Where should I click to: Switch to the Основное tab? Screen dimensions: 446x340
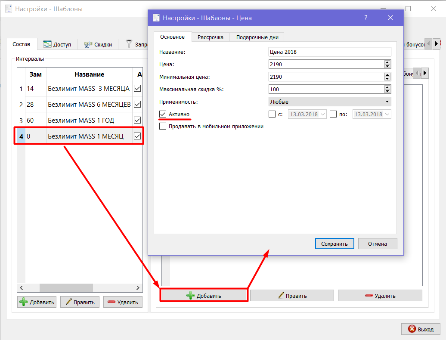[x=172, y=37]
